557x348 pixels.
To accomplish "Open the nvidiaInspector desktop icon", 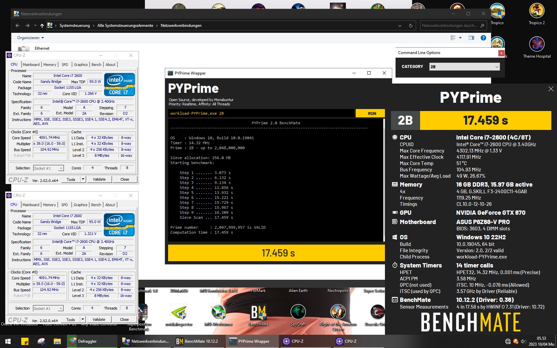I will coord(179,315).
